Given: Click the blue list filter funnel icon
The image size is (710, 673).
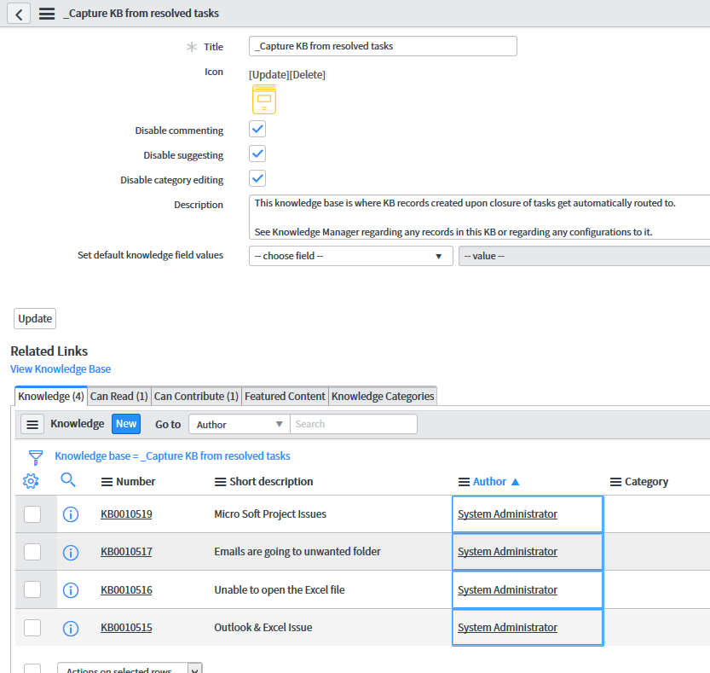Looking at the screenshot, I should (35, 456).
